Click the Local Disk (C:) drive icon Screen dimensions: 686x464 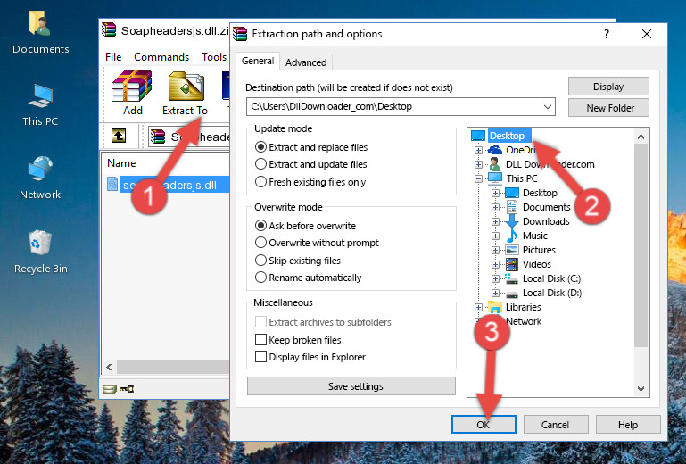click(x=512, y=278)
